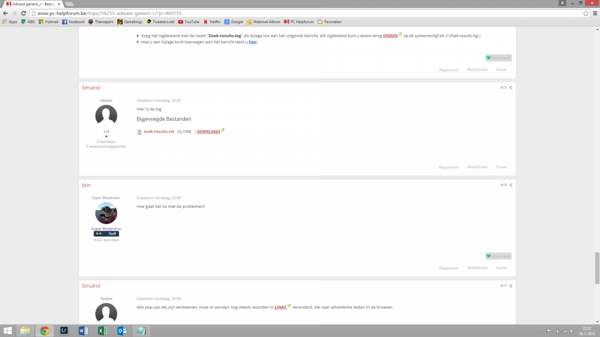The image size is (600, 337).
Task: Open Word from the taskbar
Action: tap(83, 331)
